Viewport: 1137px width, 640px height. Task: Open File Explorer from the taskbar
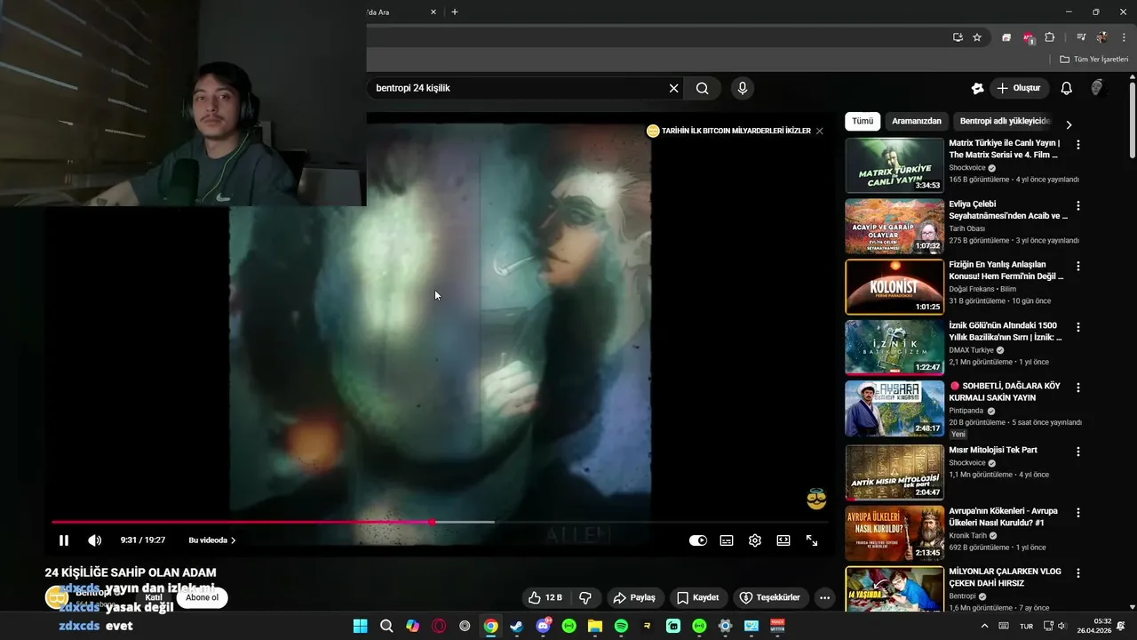tap(595, 626)
